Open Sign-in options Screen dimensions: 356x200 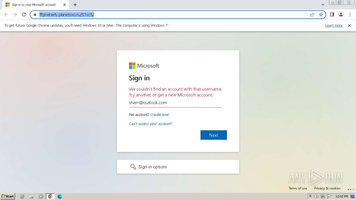[x=178, y=167]
